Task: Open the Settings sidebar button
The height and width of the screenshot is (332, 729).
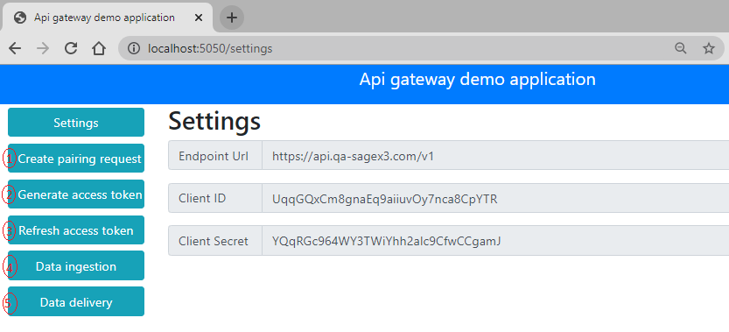Action: [x=76, y=123]
